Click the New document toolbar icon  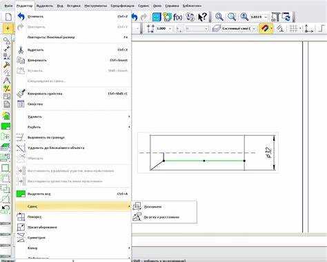click(8, 17)
